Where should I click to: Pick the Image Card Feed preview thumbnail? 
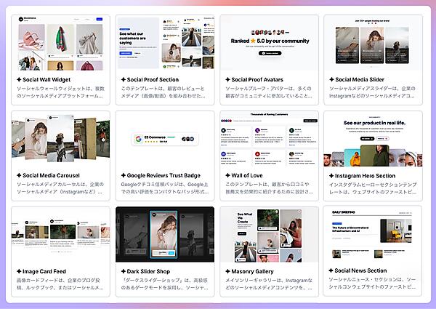[x=60, y=234]
